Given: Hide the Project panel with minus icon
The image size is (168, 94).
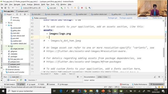Looking at the screenshot, I should click(28, 14).
